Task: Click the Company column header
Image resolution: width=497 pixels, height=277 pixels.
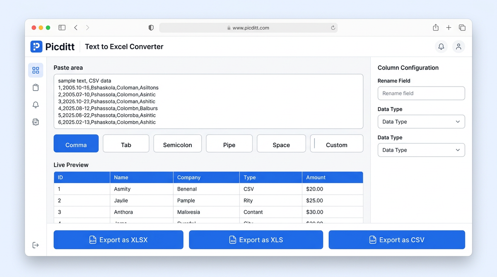Action: point(206,177)
